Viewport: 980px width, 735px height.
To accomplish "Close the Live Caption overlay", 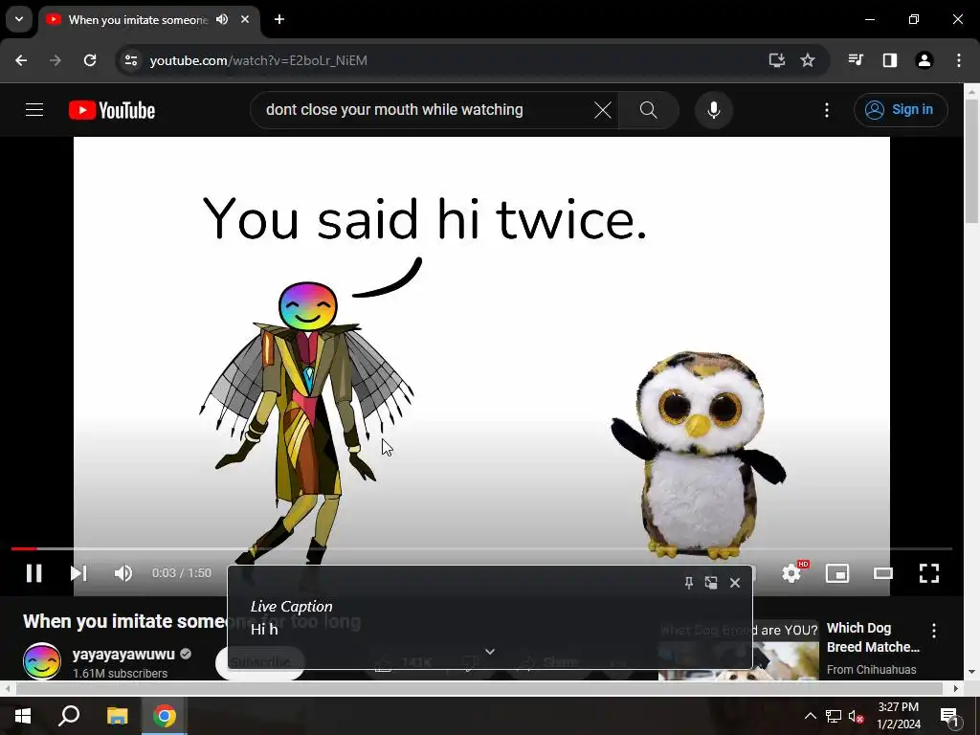I will [735, 583].
